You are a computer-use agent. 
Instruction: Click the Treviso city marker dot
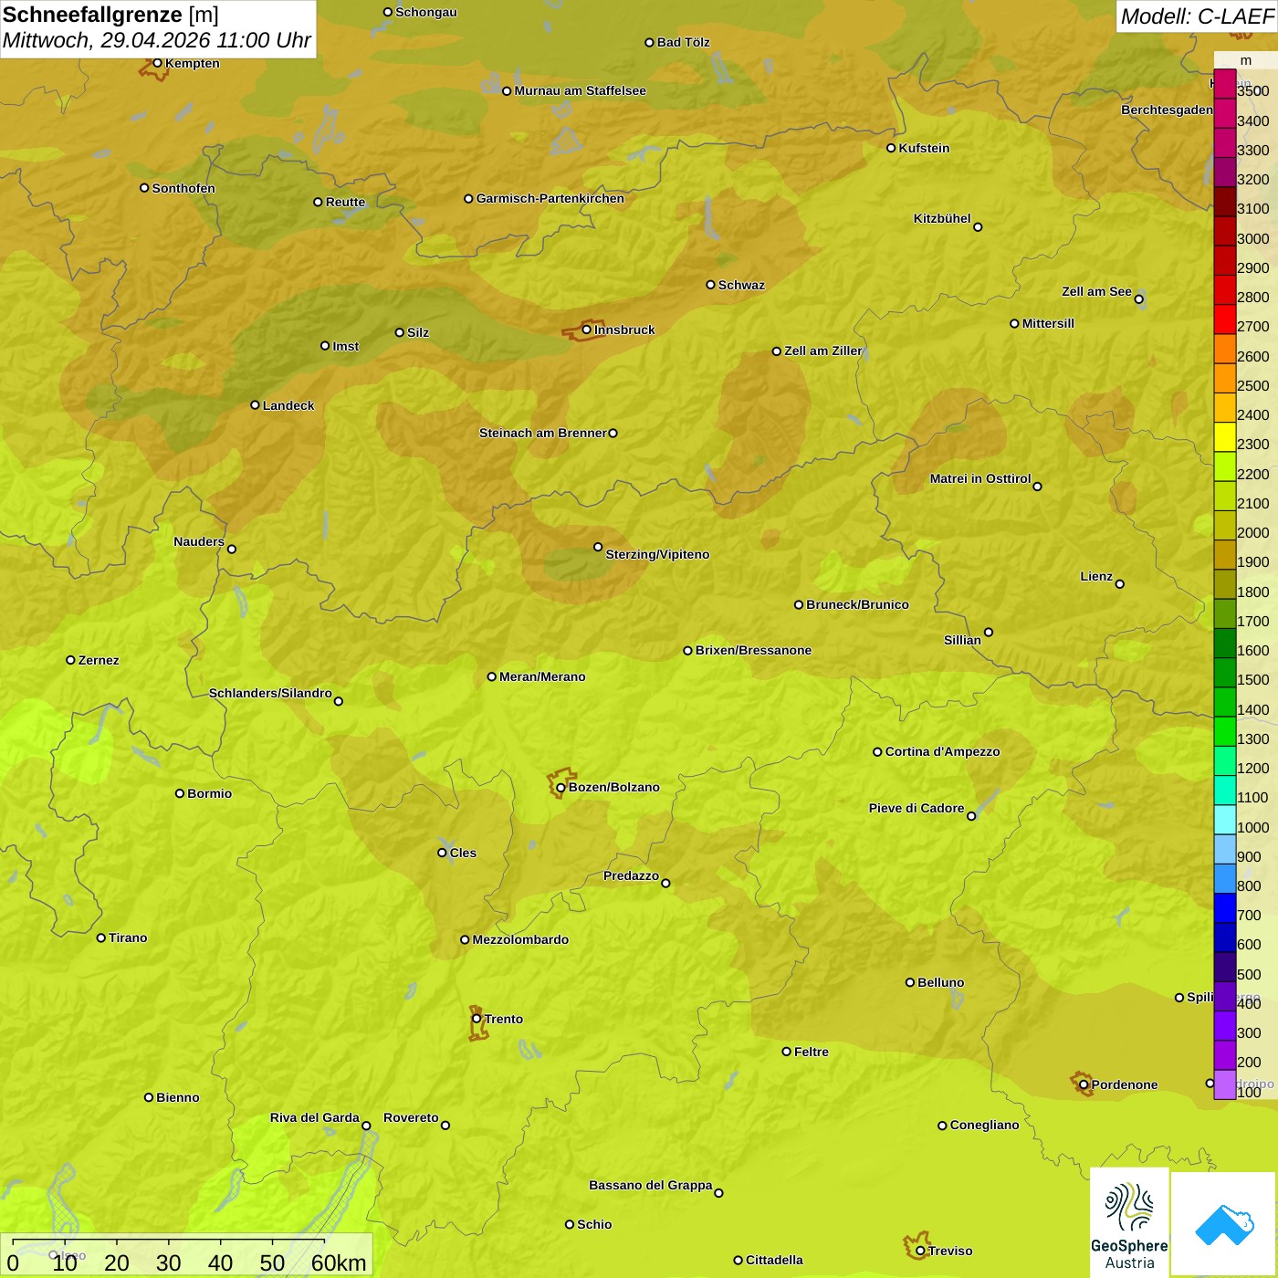pyautogui.click(x=920, y=1251)
